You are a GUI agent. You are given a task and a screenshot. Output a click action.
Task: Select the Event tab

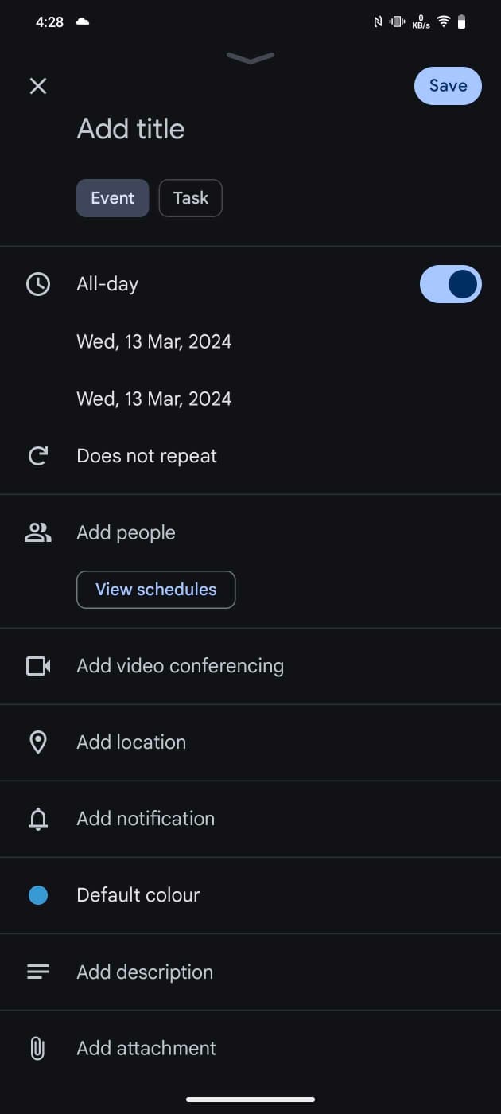coord(112,198)
